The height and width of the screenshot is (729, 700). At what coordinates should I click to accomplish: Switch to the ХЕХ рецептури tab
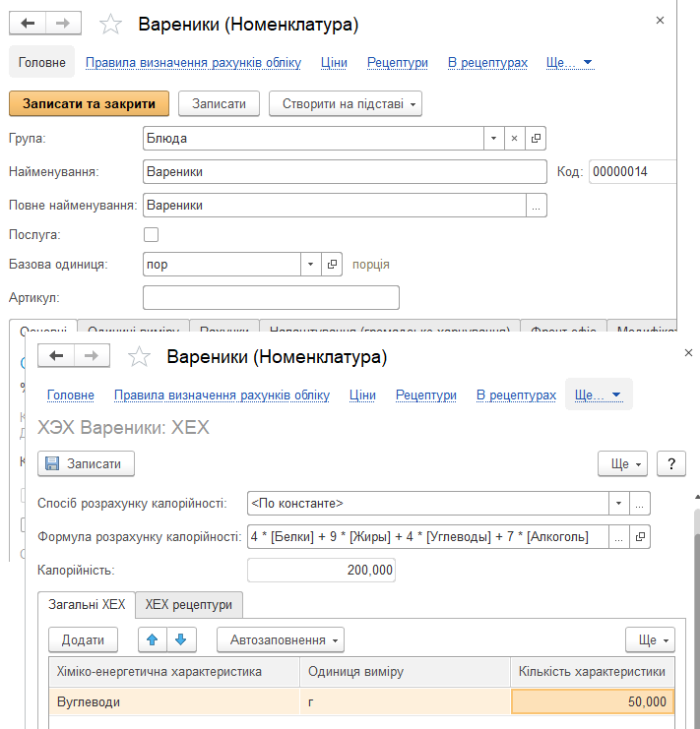coord(189,604)
